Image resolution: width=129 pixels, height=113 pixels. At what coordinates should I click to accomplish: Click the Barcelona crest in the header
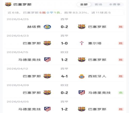pyautogui.click(x=8, y=4)
